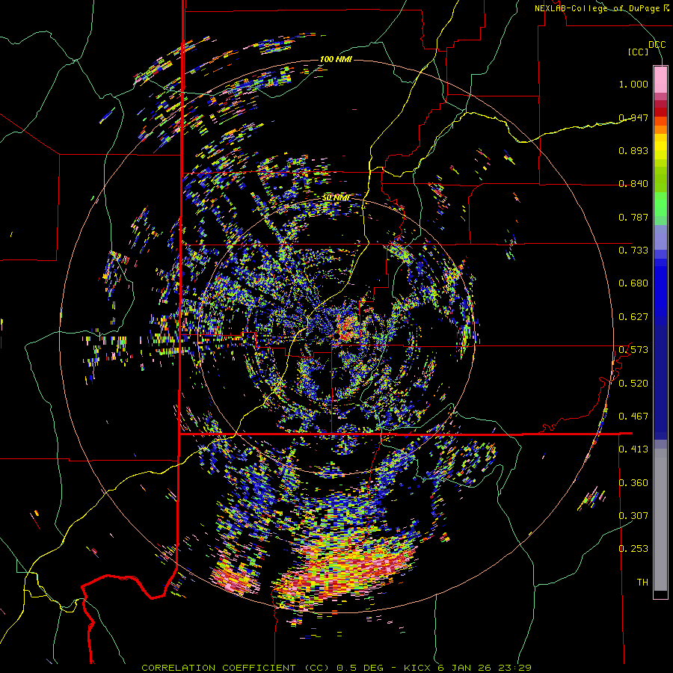
Task: Select the 0.947 scale value
Action: click(x=633, y=117)
